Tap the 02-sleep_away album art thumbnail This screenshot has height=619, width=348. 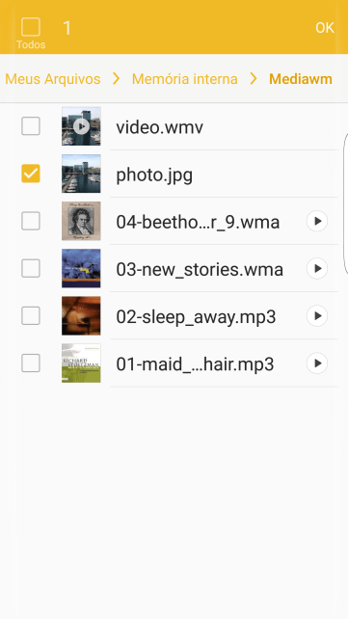[81, 316]
